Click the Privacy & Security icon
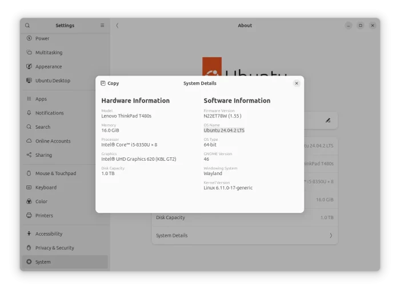The width and height of the screenshot is (400, 293). pos(29,248)
